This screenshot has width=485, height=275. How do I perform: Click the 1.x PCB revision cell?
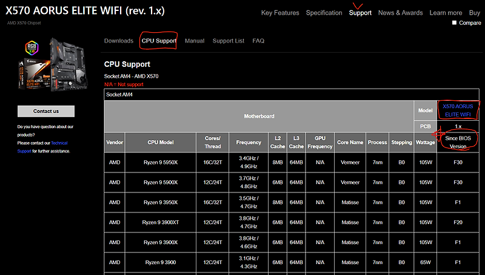pyautogui.click(x=458, y=126)
